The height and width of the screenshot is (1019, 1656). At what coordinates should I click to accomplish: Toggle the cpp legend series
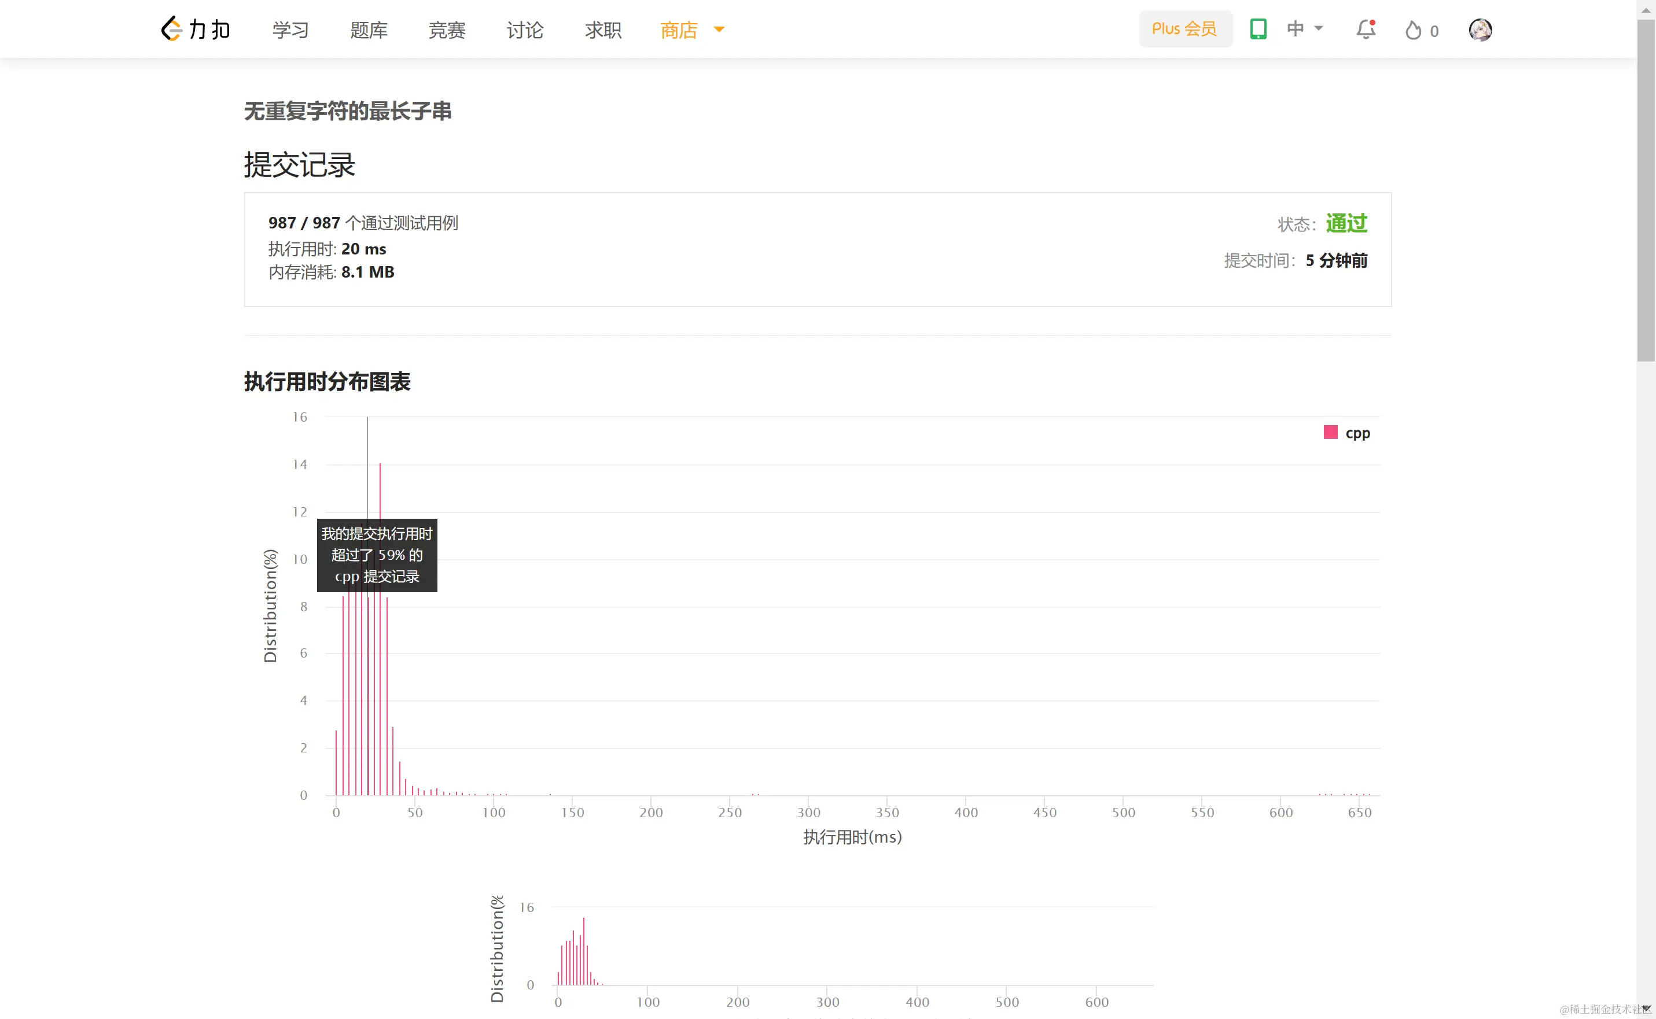pos(1357,433)
